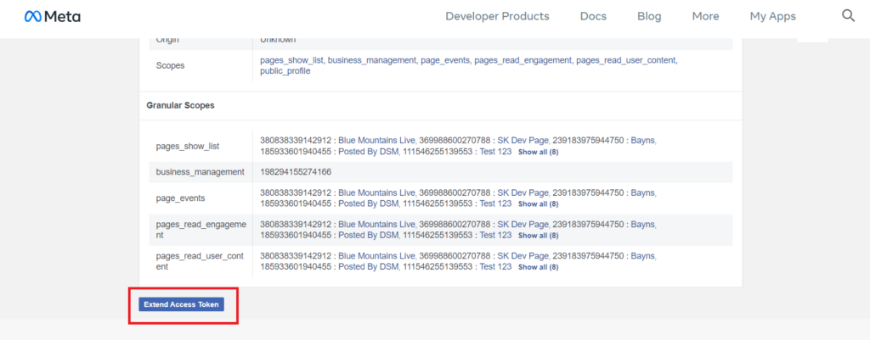Expand Show all (8) in page_events row
The width and height of the screenshot is (870, 340).
538,203
